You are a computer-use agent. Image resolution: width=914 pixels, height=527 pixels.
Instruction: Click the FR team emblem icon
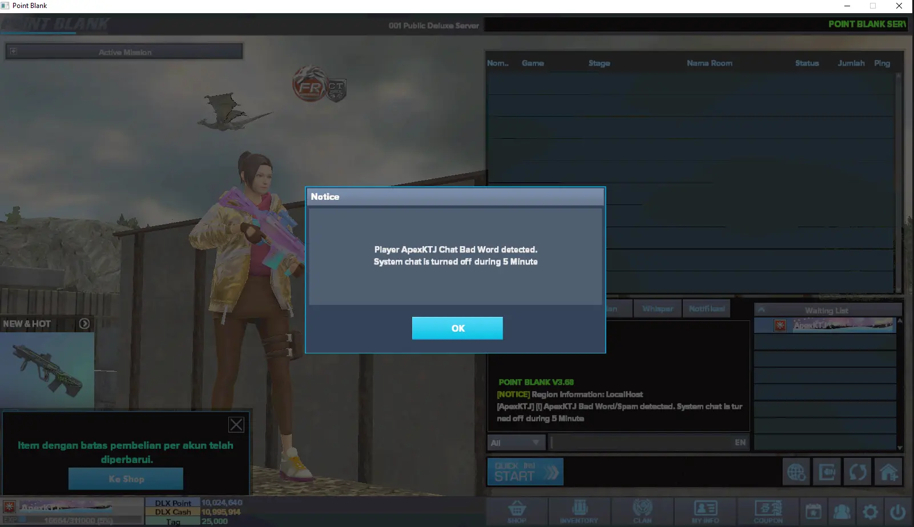tap(310, 85)
